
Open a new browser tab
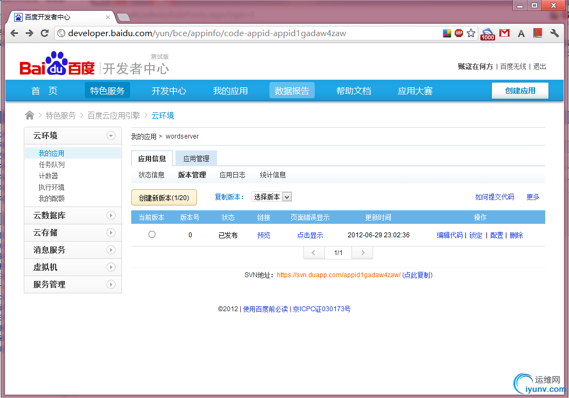(x=124, y=17)
